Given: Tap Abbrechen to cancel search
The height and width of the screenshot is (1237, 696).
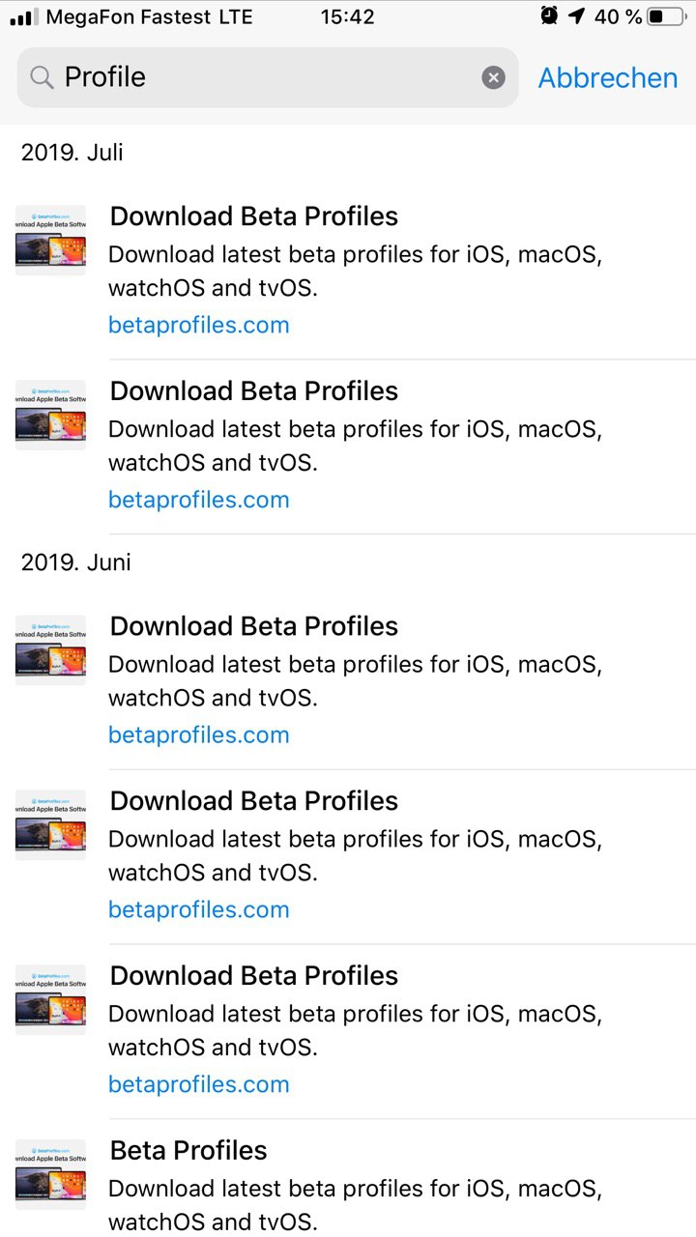Looking at the screenshot, I should [607, 77].
